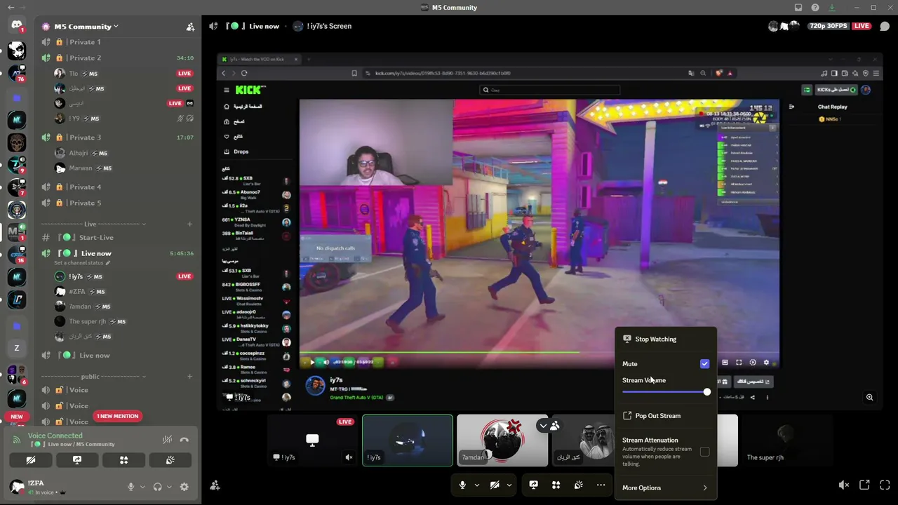
Task: Open soundboard in bottom call controls
Action: (x=578, y=485)
